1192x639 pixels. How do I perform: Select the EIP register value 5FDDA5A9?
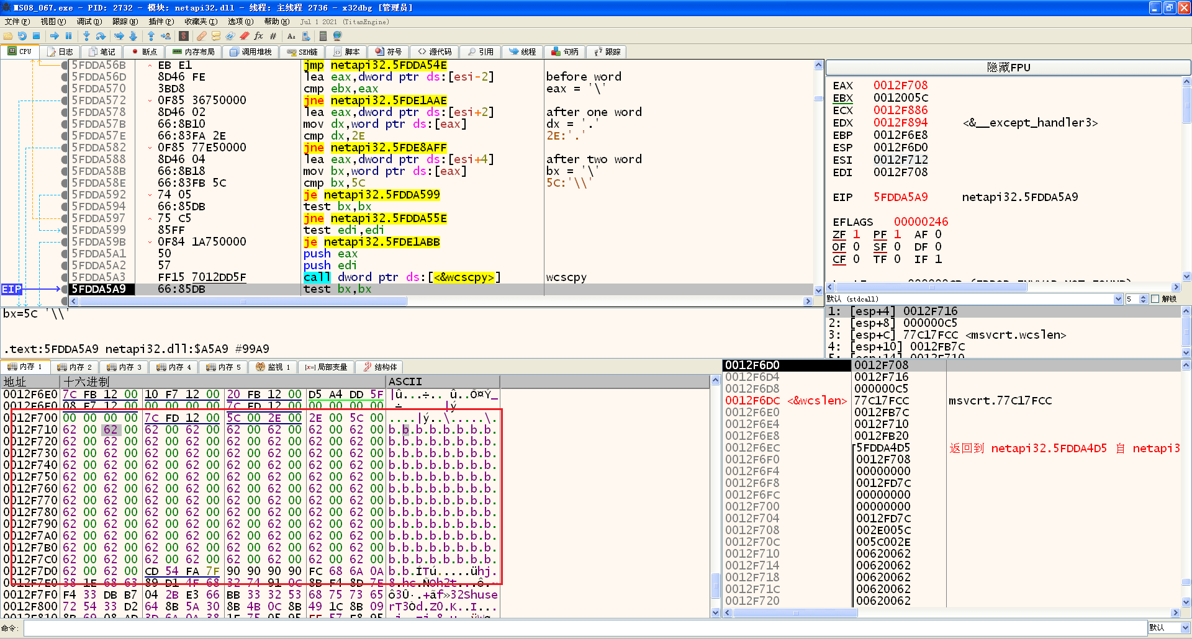click(x=900, y=197)
